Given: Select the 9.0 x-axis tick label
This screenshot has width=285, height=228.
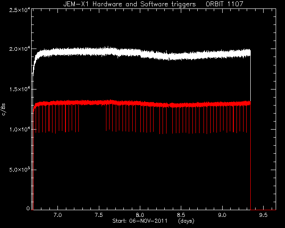Looking at the screenshot, I should point(222,215).
